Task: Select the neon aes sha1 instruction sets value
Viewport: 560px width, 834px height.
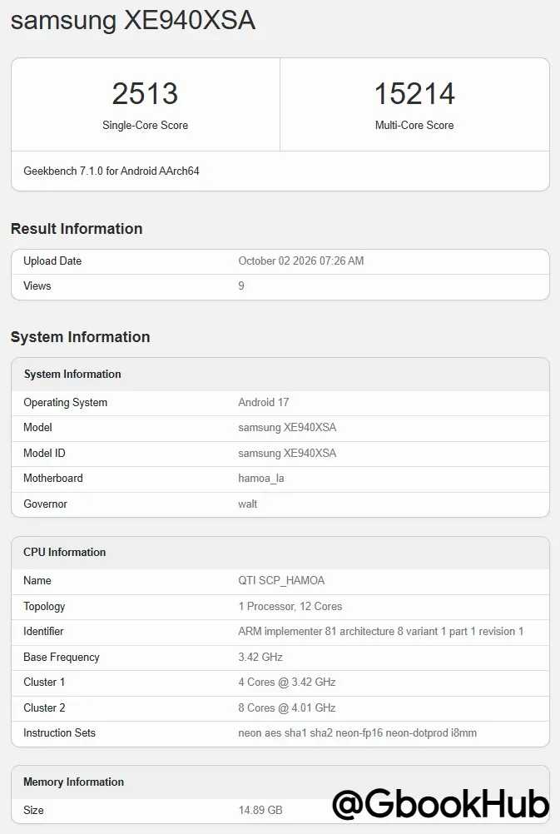Action: pyautogui.click(x=357, y=733)
